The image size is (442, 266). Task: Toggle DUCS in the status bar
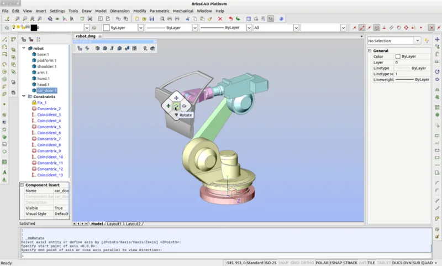pos(397,263)
